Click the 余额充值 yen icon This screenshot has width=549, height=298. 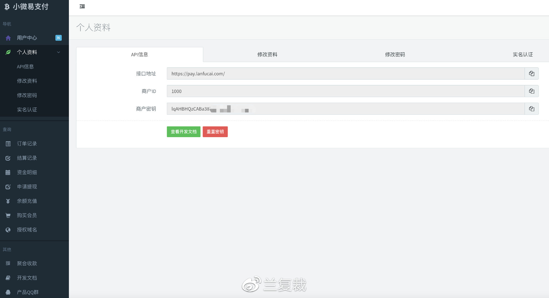point(8,201)
